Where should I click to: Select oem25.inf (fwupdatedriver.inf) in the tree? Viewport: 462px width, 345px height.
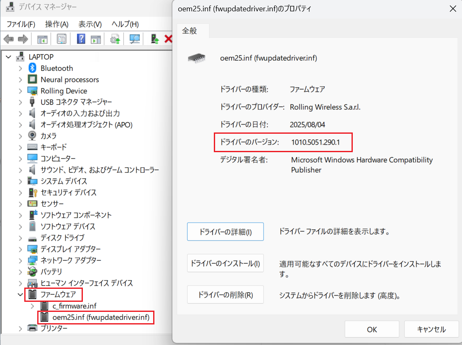point(100,317)
